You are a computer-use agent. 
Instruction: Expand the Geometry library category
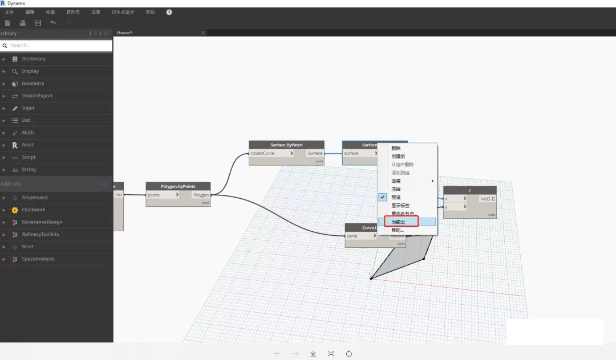coord(4,84)
